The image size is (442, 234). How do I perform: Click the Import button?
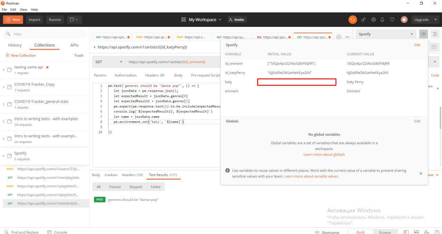[x=35, y=20]
